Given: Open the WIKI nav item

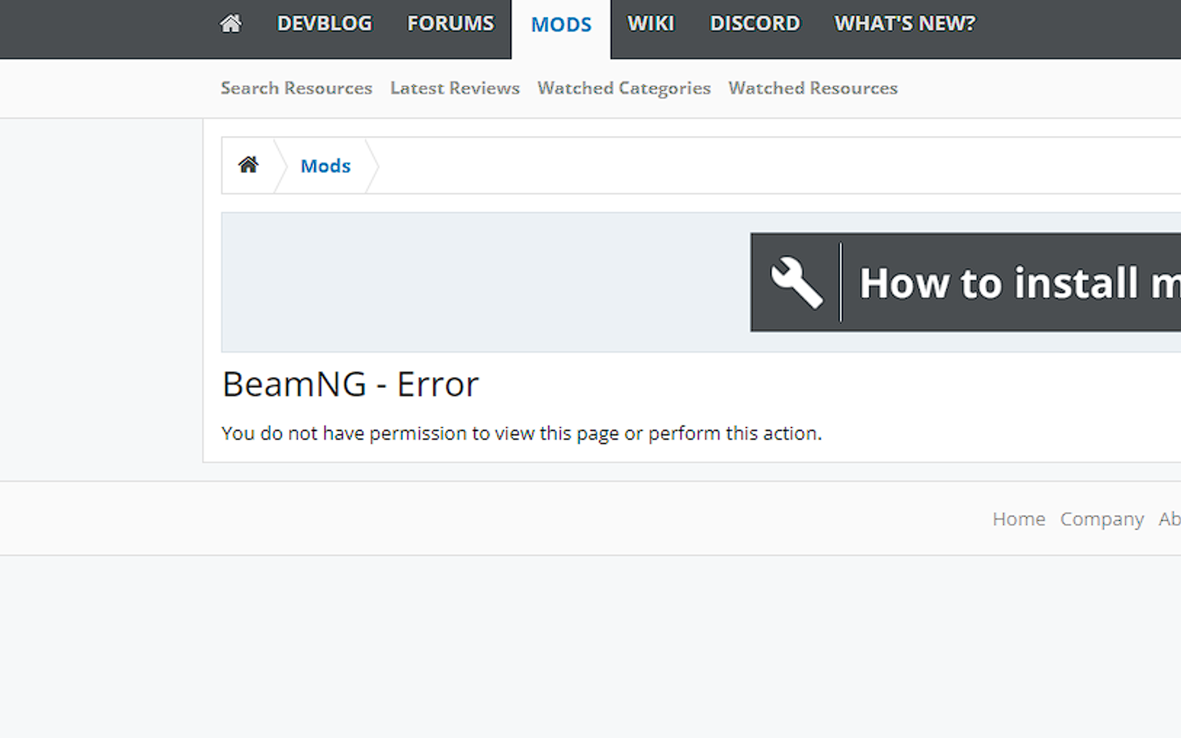Looking at the screenshot, I should click(650, 24).
